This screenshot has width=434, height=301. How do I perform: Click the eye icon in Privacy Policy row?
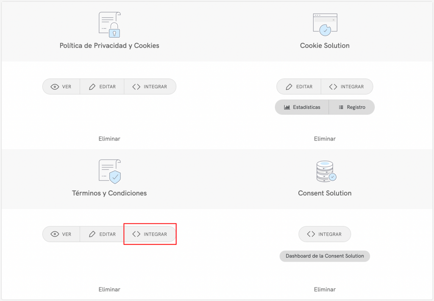[x=55, y=86]
